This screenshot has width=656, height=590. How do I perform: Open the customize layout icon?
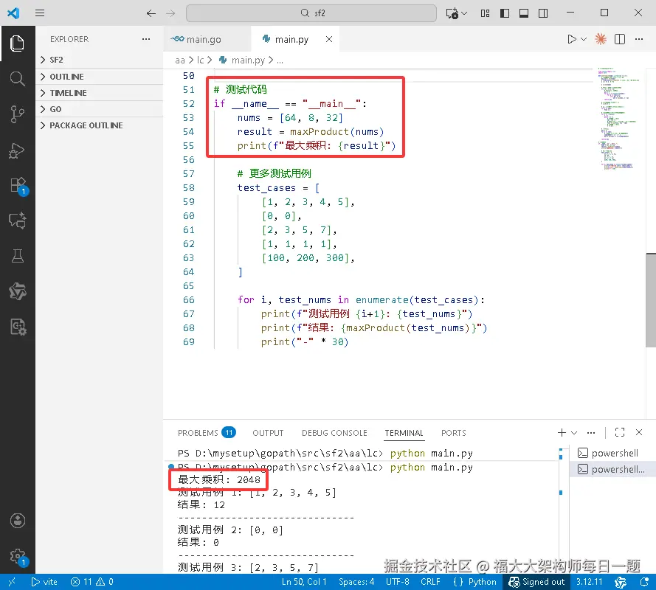[485, 13]
